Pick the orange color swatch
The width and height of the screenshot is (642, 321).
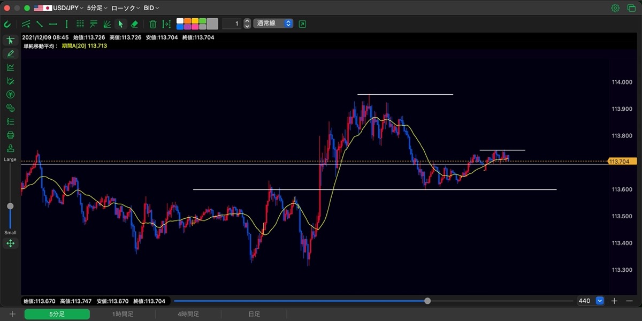coord(187,21)
